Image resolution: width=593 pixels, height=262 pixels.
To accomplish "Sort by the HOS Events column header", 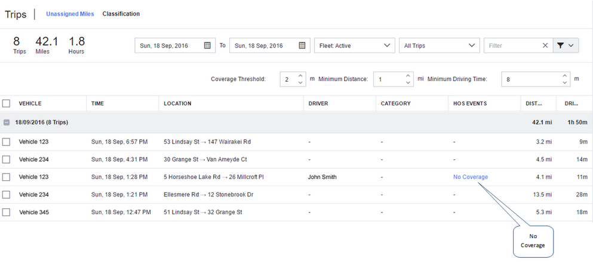I will 470,103.
